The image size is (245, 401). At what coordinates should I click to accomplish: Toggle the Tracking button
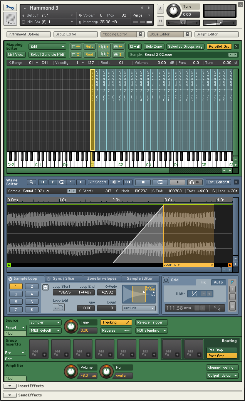point(116,322)
